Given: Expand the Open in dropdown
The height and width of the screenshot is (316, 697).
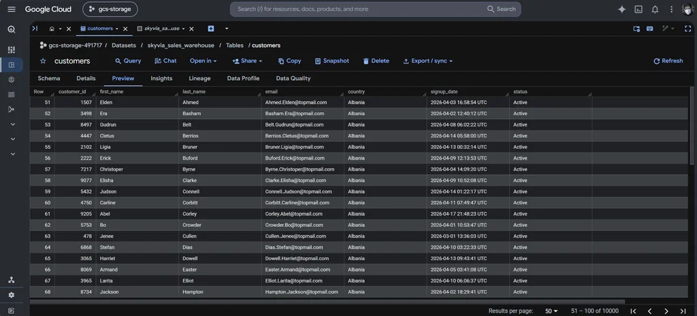Looking at the screenshot, I should tap(203, 60).
